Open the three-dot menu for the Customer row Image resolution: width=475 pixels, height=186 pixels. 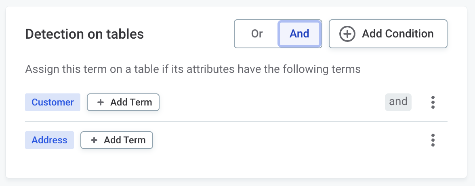coord(433,102)
